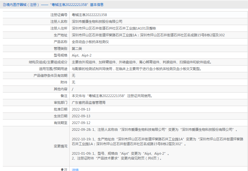Click the 其他内容 label
Screen dimensions: 248x171
pyautogui.click(x=61, y=89)
